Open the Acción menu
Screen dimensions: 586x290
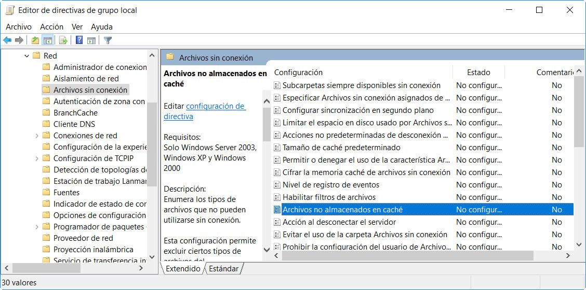coord(52,27)
